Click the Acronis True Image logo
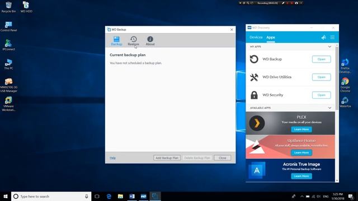 257,170
